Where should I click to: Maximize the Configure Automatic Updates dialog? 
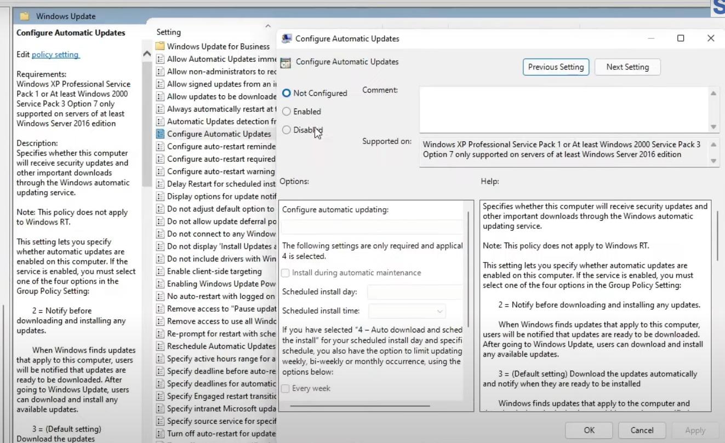tap(681, 38)
